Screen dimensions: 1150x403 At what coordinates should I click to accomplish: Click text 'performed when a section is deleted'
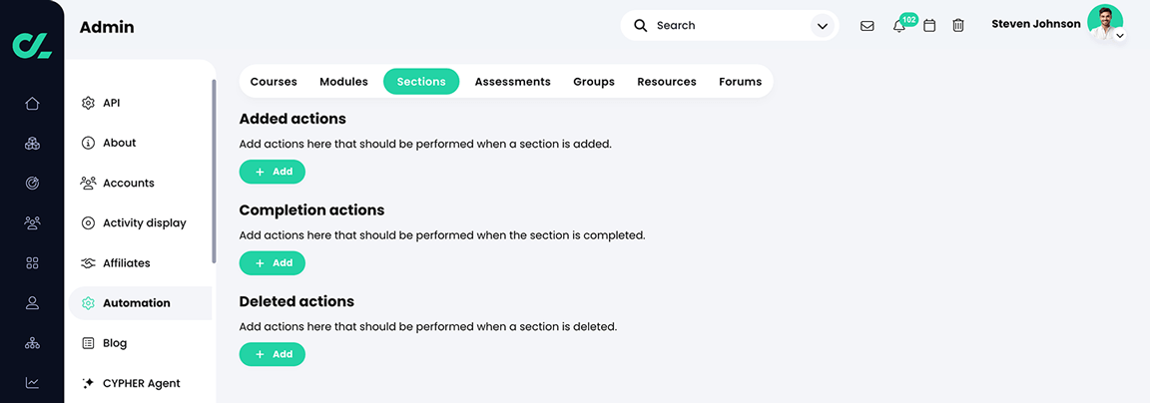click(x=516, y=327)
